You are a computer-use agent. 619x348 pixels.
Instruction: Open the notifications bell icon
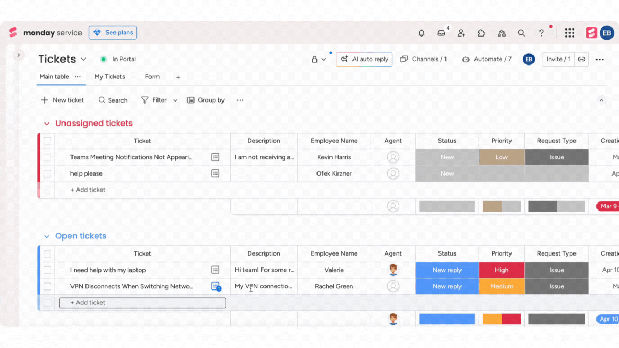[421, 33]
